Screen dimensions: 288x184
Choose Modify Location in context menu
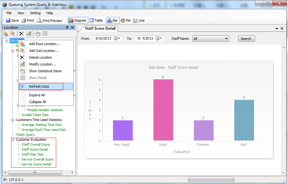click(x=46, y=64)
